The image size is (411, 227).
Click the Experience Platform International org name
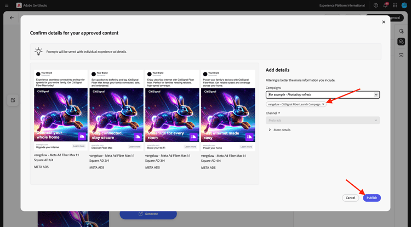342,5
